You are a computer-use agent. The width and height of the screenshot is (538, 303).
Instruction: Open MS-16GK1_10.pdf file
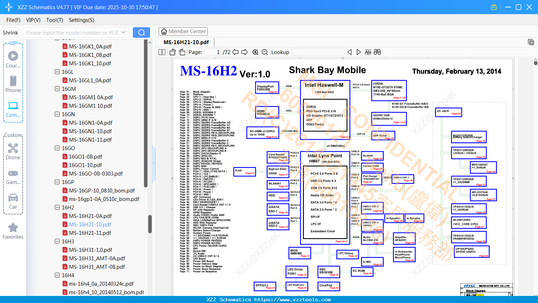pos(90,63)
